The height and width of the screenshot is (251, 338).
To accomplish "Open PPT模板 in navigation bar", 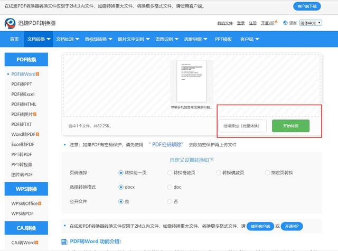I will pyautogui.click(x=223, y=39).
